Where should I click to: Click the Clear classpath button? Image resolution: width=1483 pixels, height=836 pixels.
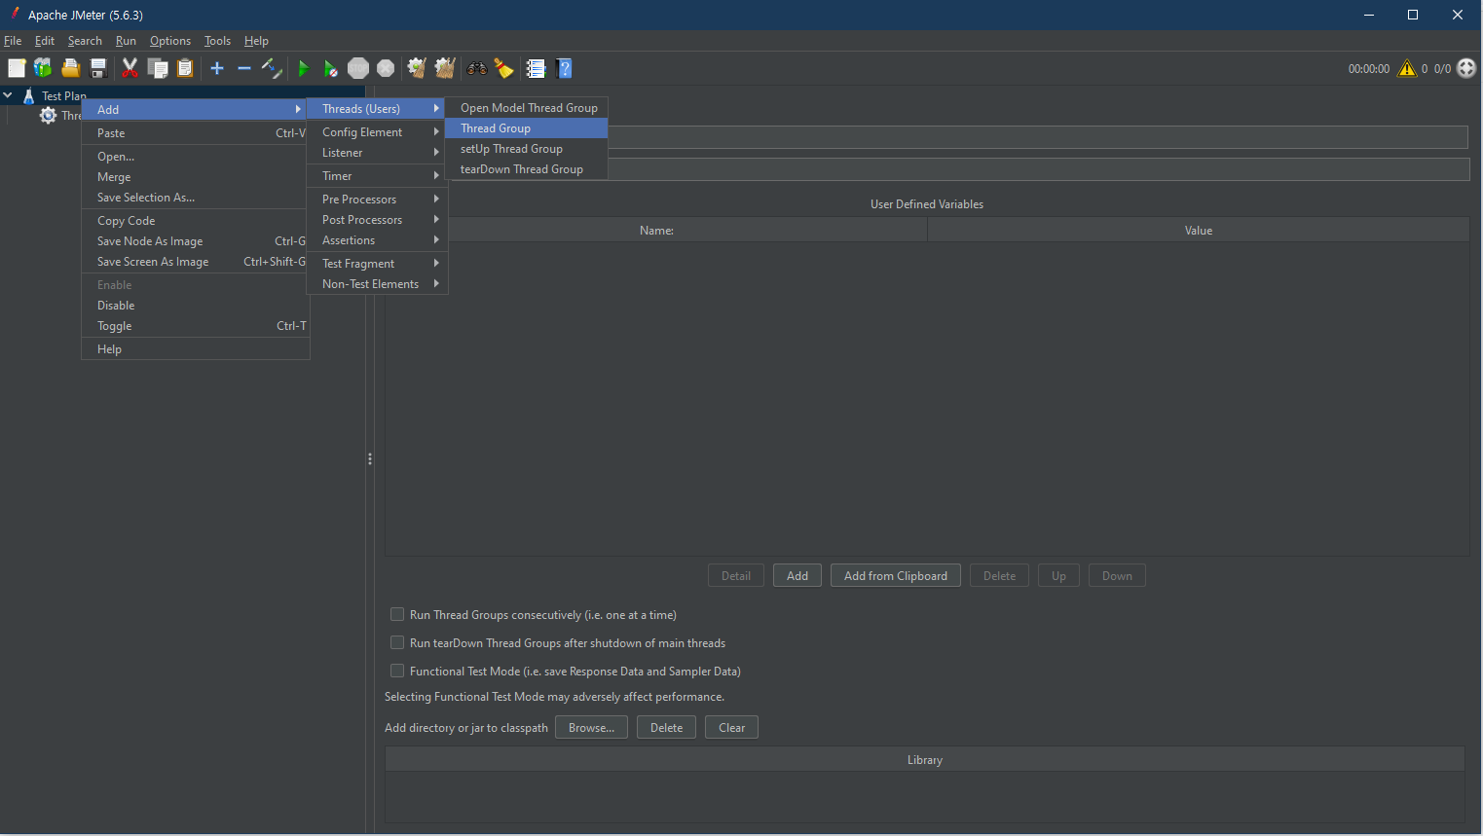731,728
